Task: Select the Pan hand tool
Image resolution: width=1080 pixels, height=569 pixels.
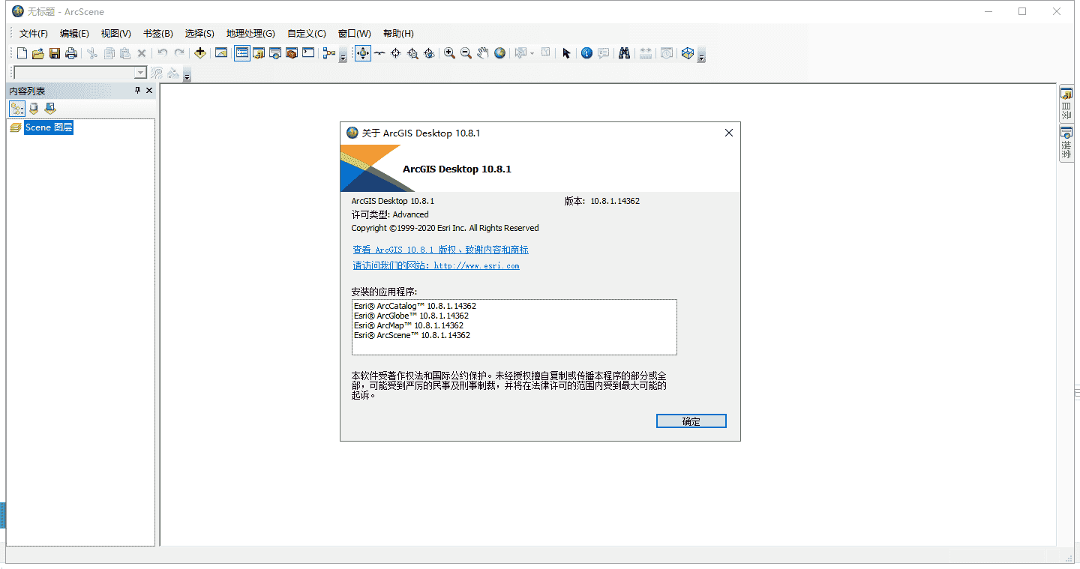Action: [483, 53]
